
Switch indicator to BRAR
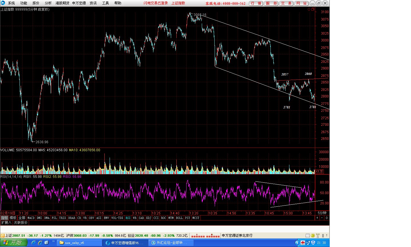click(x=72, y=218)
